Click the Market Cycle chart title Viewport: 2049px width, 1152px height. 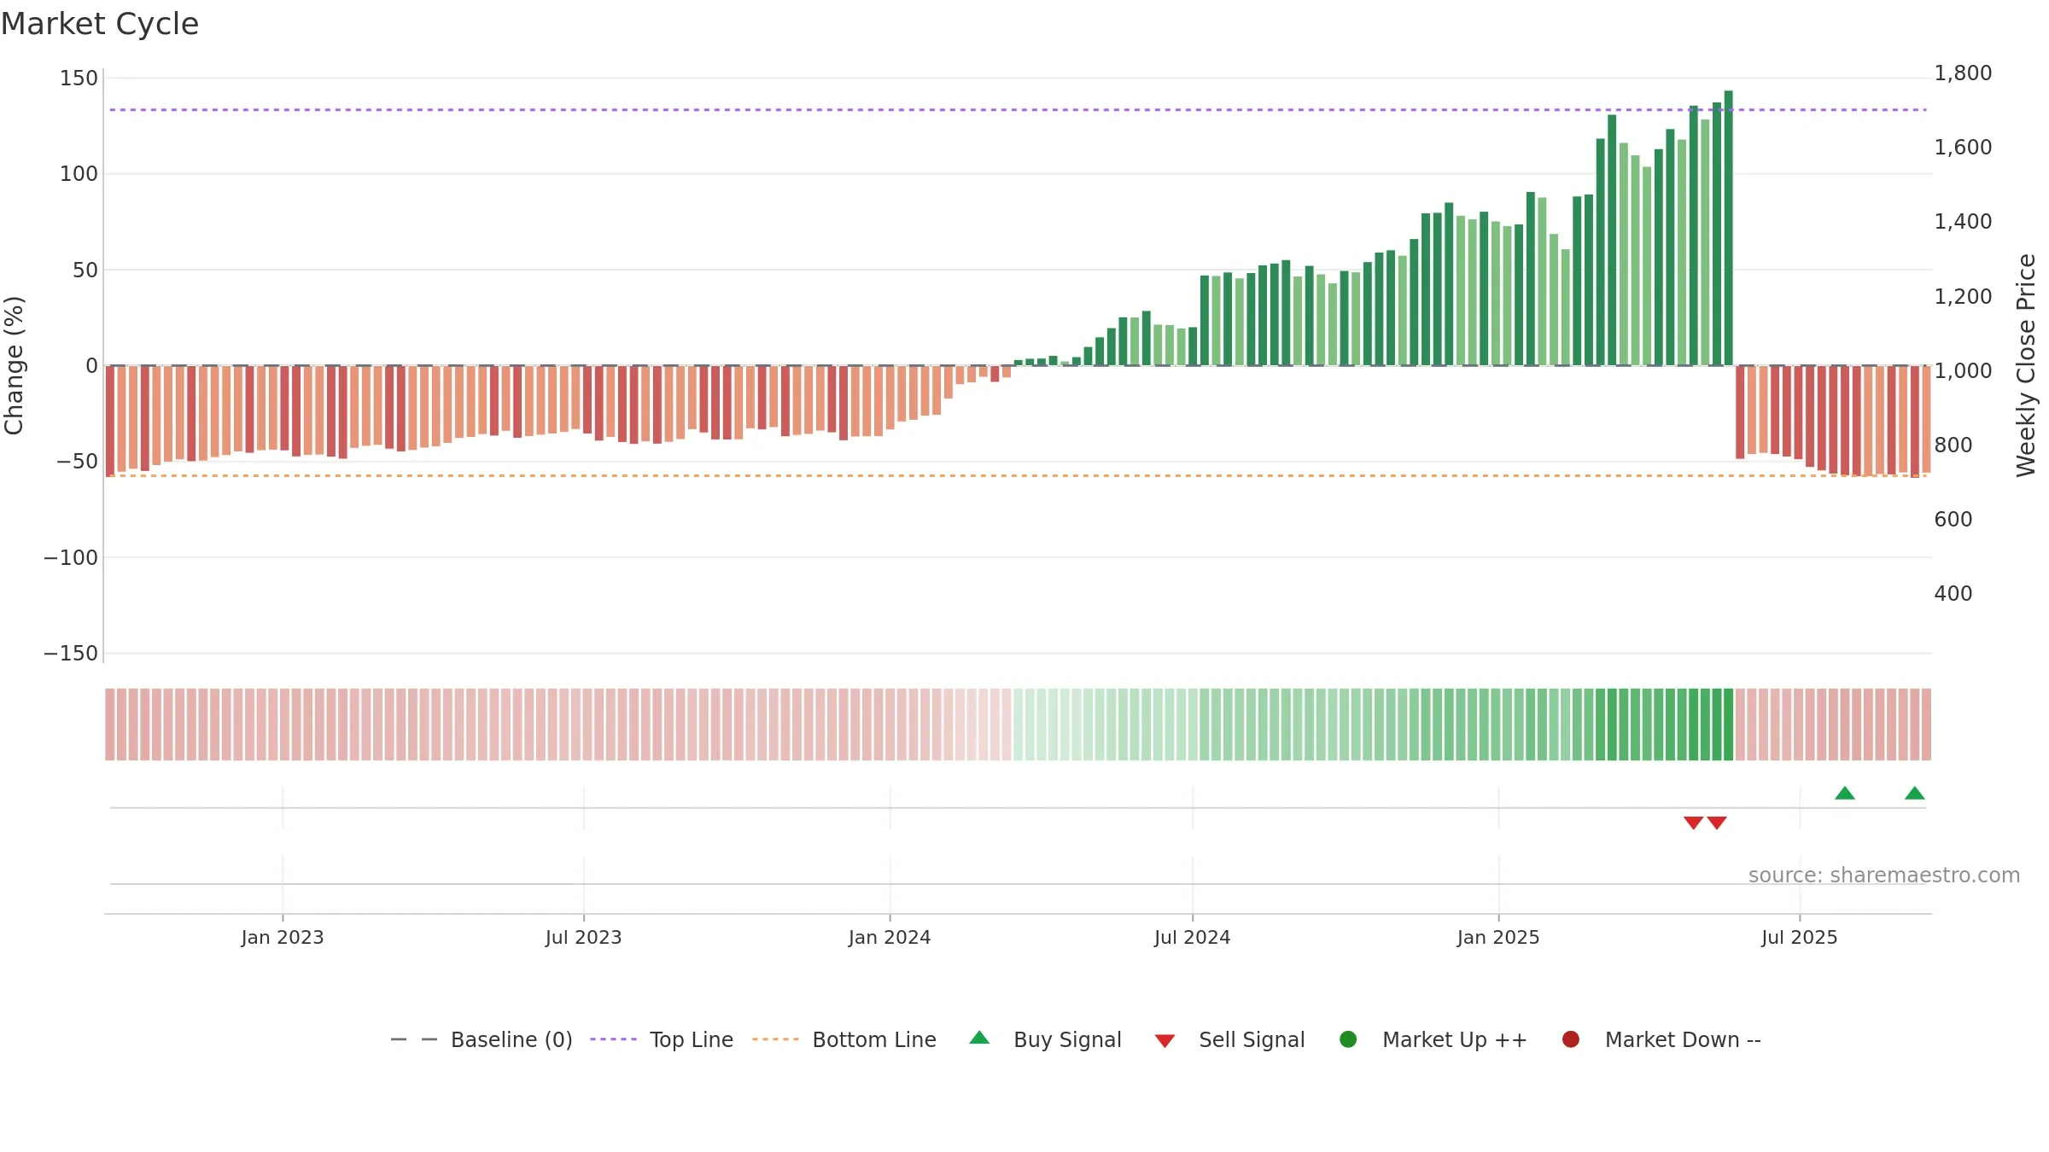[100, 24]
